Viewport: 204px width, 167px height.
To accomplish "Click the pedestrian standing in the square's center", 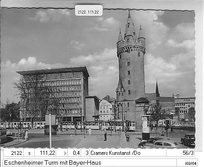I will [x=105, y=135].
